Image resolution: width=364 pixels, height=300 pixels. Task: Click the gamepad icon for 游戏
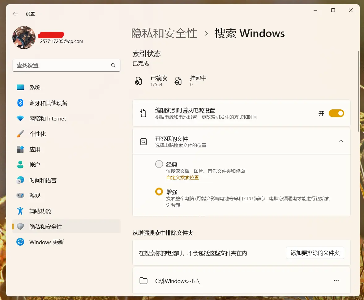click(20, 196)
